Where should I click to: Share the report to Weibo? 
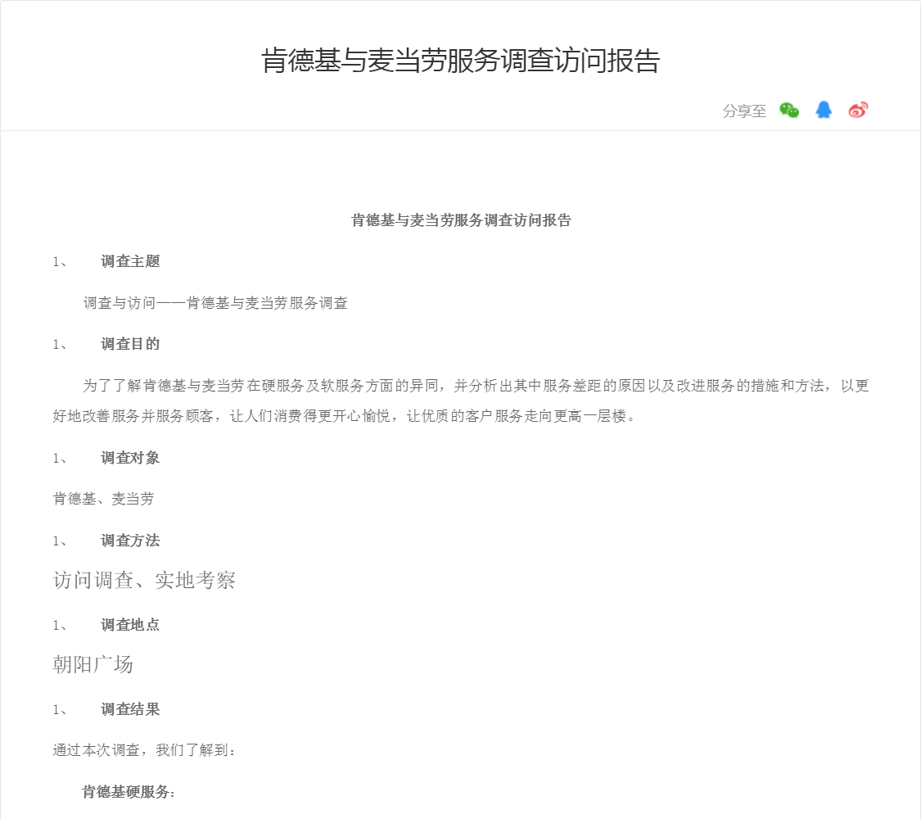pos(858,110)
